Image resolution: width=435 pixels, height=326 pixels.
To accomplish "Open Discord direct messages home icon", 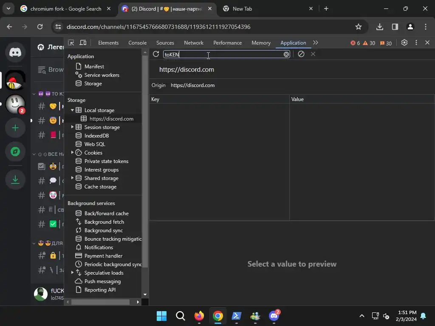I will click(x=15, y=52).
